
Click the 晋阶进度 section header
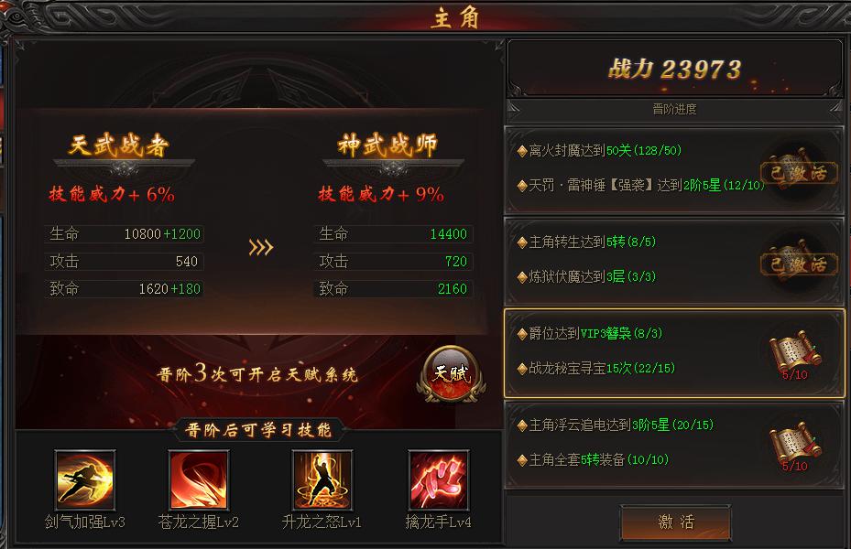coord(674,109)
